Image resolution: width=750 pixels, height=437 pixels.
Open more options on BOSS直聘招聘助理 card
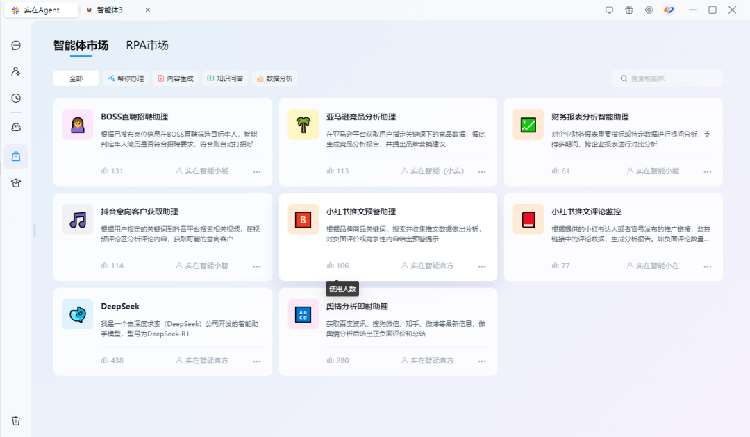coord(256,170)
